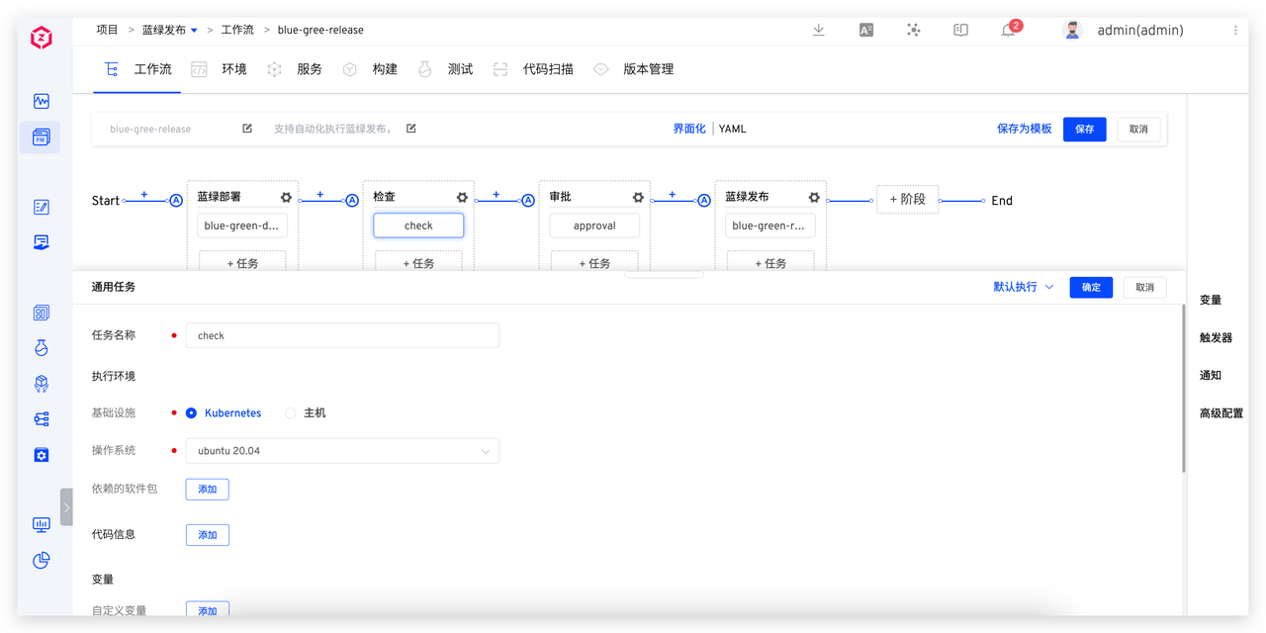Click the blue 确定 button
This screenshot has width=1266, height=633.
coord(1091,286)
